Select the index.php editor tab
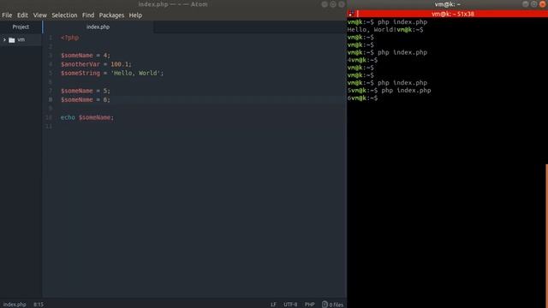 coord(98,27)
